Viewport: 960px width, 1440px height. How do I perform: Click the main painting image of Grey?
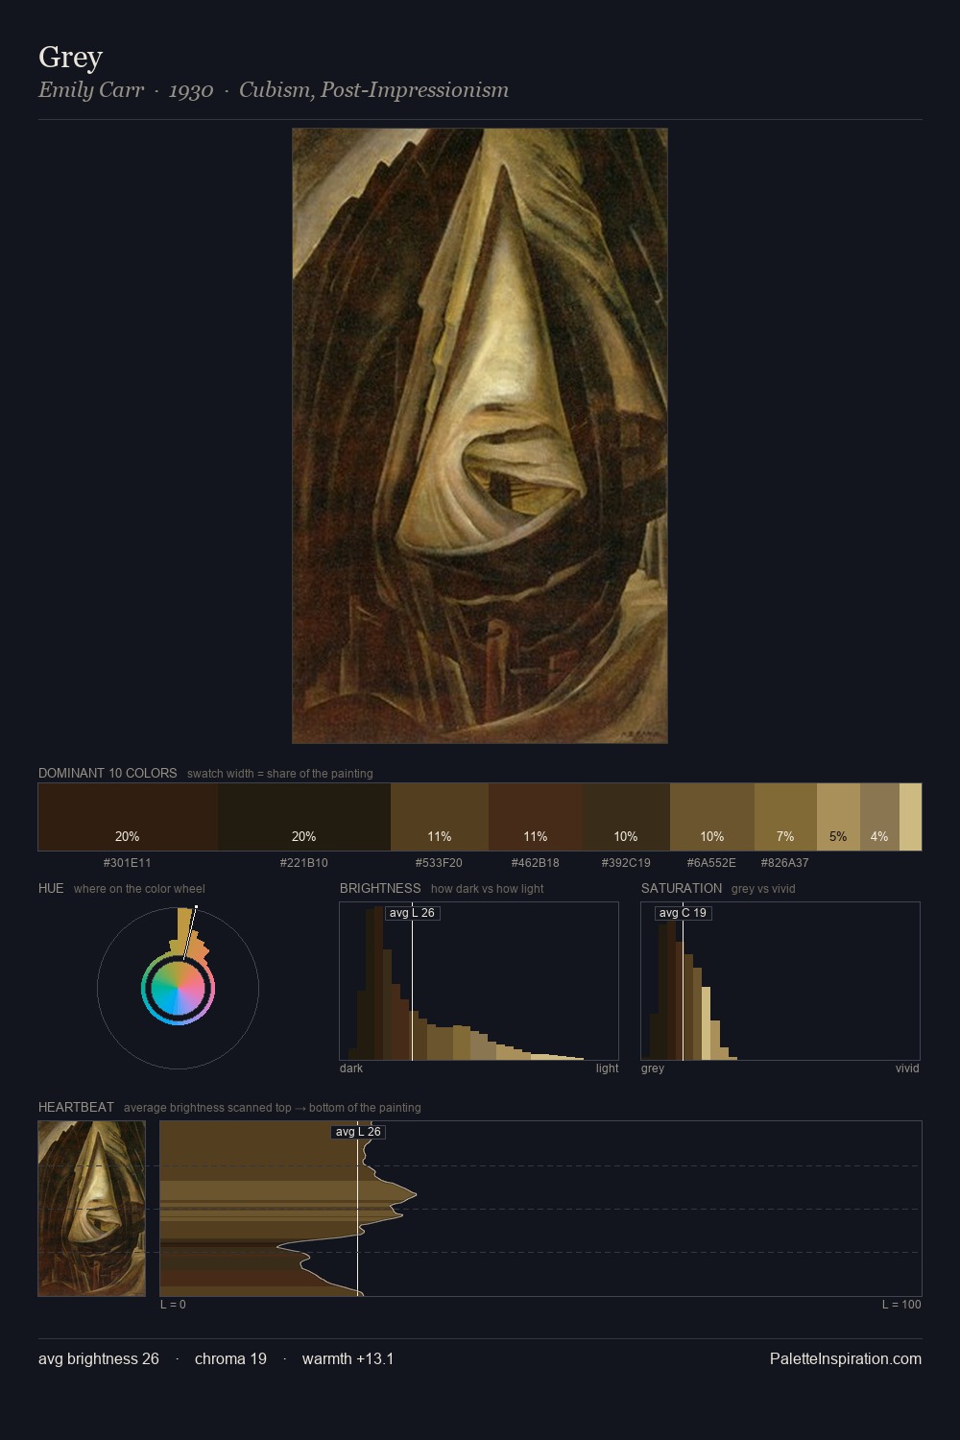pos(480,436)
